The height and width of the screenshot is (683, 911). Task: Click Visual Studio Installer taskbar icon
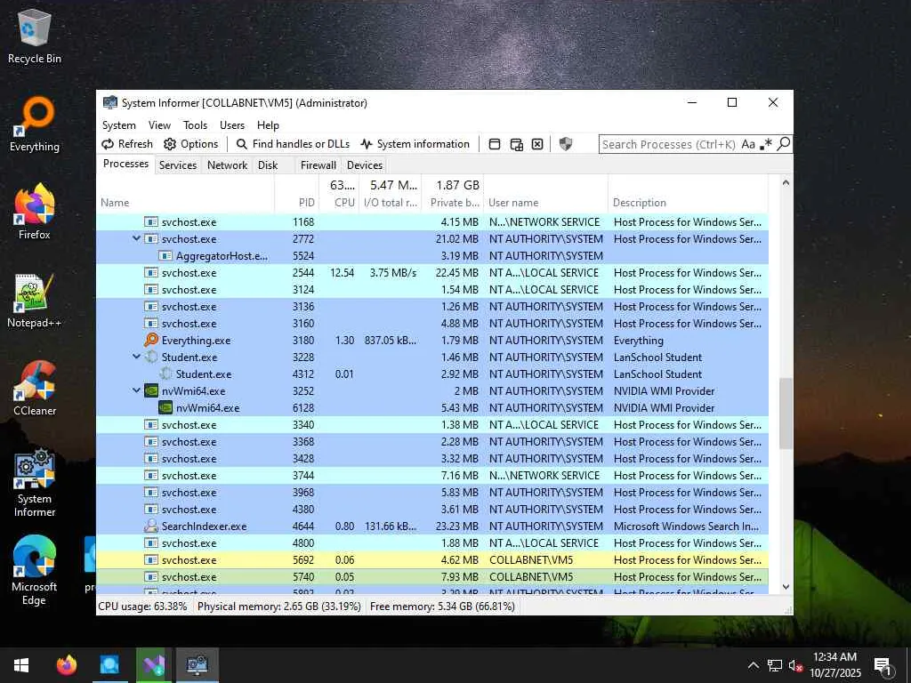(x=154, y=665)
